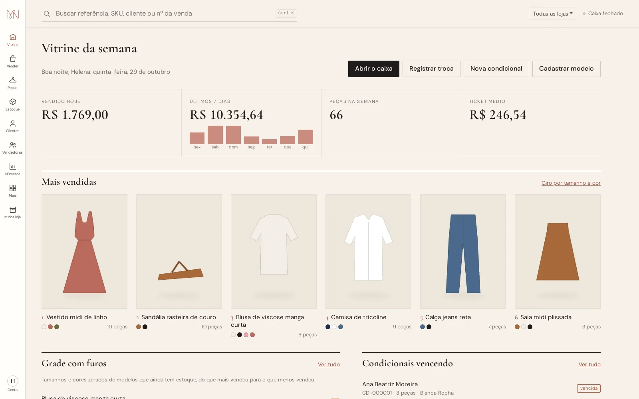Screen dimensions: 639x399
Task: Open the Conta avatar H
Action: point(12,381)
